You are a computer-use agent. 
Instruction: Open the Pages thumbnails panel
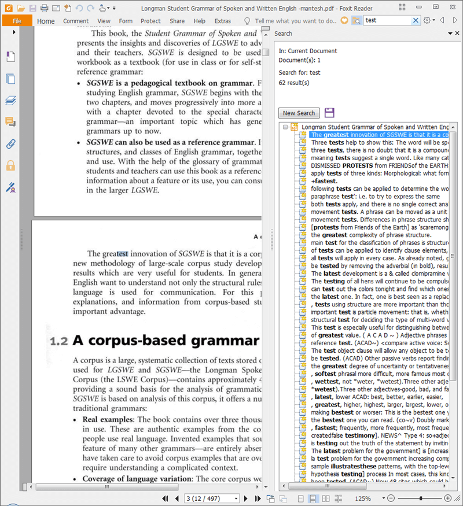click(10, 79)
